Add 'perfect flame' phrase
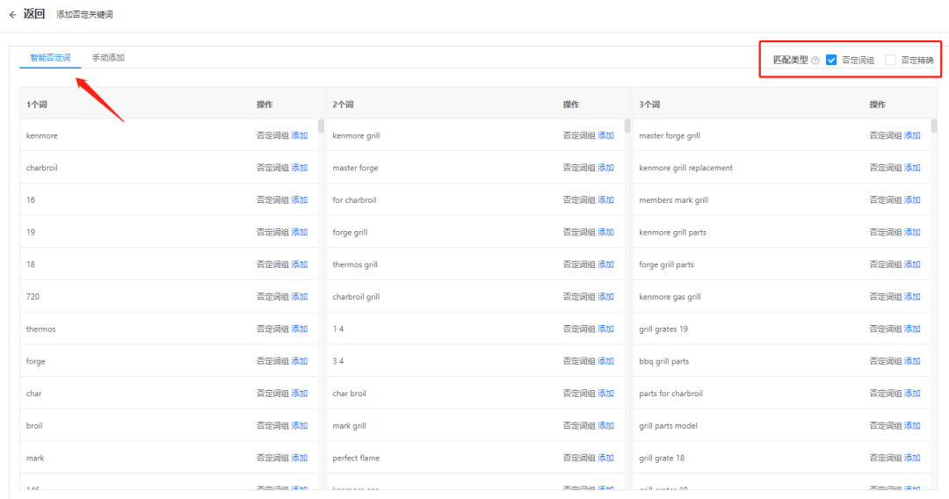949x499 pixels. pyautogui.click(x=605, y=458)
